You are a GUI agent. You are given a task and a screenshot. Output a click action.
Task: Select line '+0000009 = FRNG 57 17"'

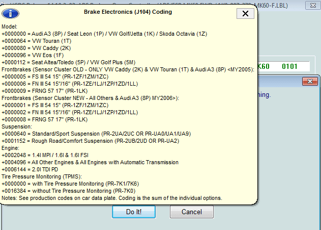45,91
